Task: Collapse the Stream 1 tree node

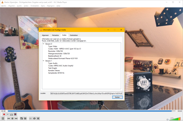Action: [x=43, y=61]
